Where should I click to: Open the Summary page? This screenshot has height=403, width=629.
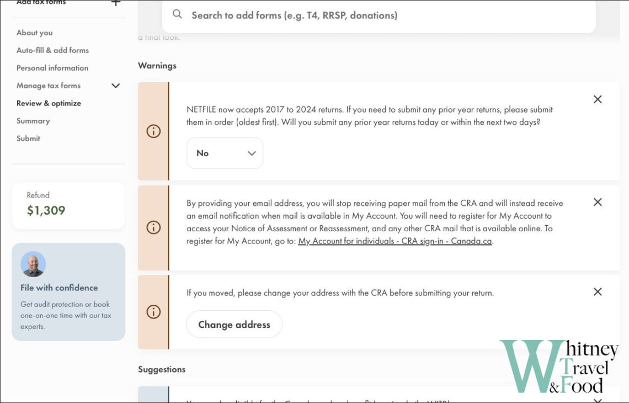[33, 121]
